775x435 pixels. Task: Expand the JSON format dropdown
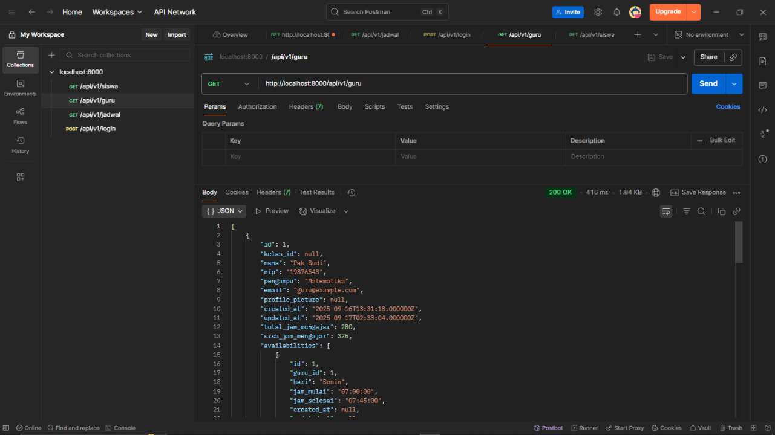coord(224,211)
